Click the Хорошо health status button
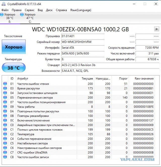 pyautogui.click(x=14, y=47)
